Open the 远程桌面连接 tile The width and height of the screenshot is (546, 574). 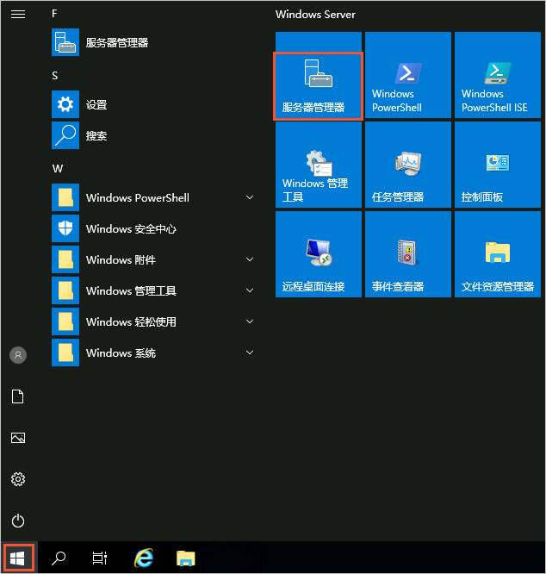pyautogui.click(x=318, y=254)
